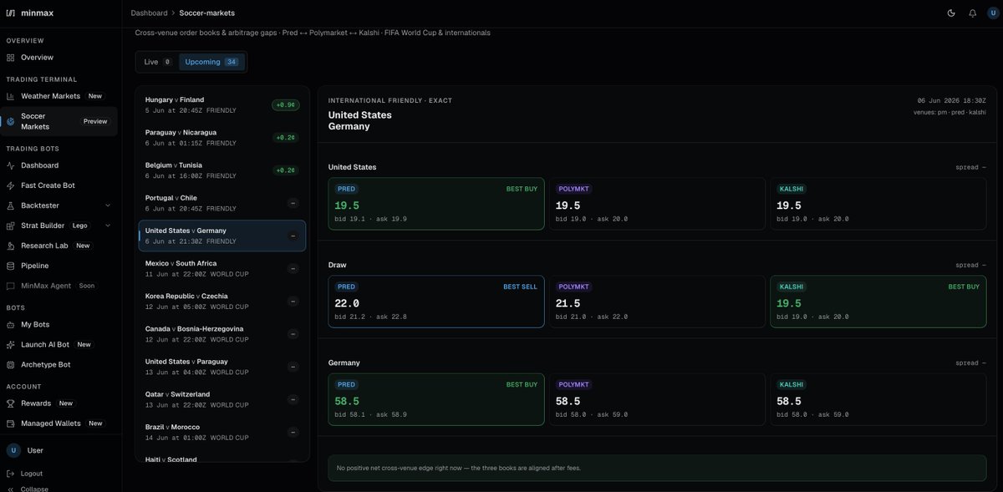The width and height of the screenshot is (1003, 492).
Task: Click United States KALSHI card
Action: (x=878, y=203)
